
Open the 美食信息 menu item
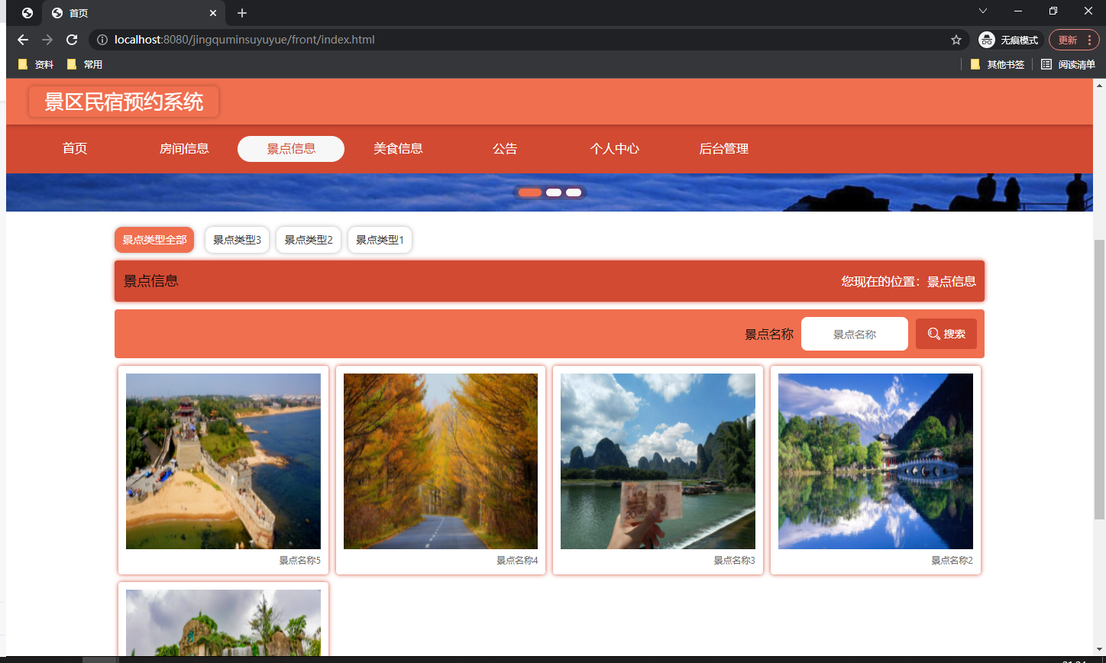click(398, 149)
